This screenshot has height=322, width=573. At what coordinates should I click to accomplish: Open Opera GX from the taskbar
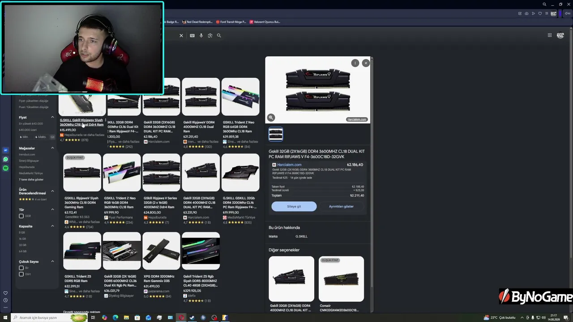tap(181, 318)
